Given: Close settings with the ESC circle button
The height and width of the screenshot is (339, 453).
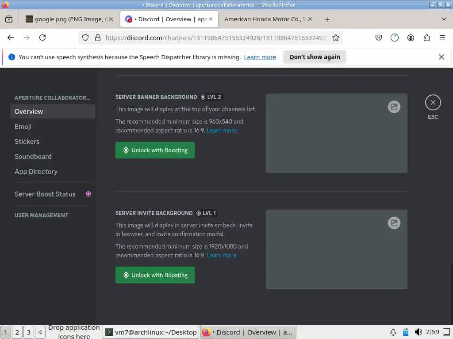Looking at the screenshot, I should 433,102.
